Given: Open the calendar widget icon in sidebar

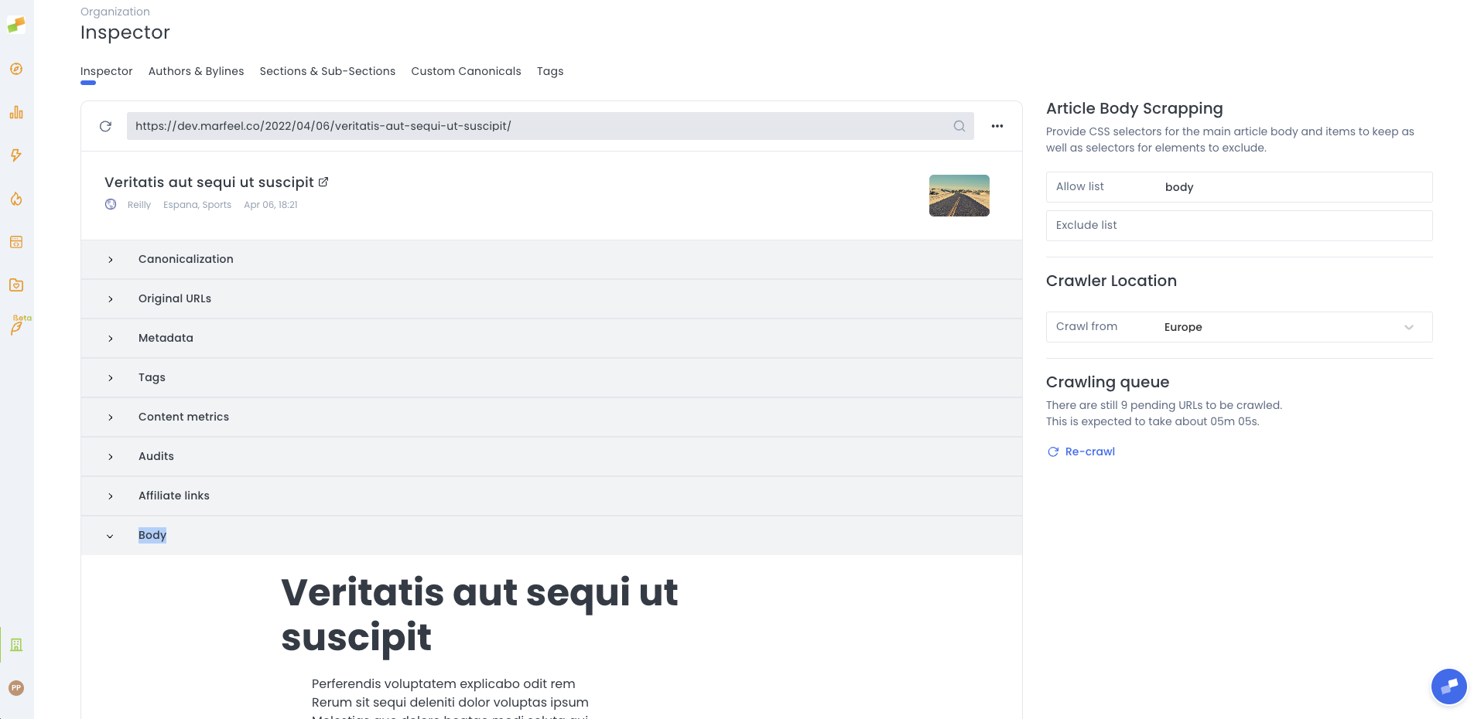Looking at the screenshot, I should click(x=16, y=242).
